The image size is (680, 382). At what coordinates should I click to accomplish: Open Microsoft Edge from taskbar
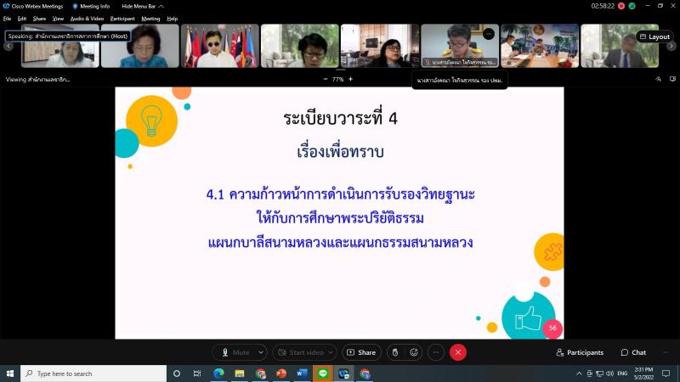(x=218, y=374)
